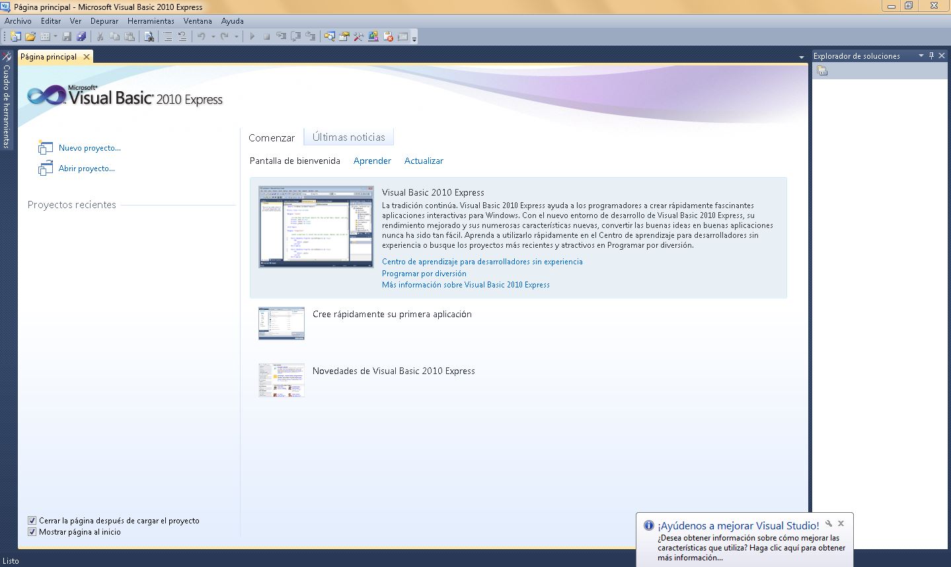Click the Start Debugging play icon
The width and height of the screenshot is (951, 567).
tap(252, 37)
